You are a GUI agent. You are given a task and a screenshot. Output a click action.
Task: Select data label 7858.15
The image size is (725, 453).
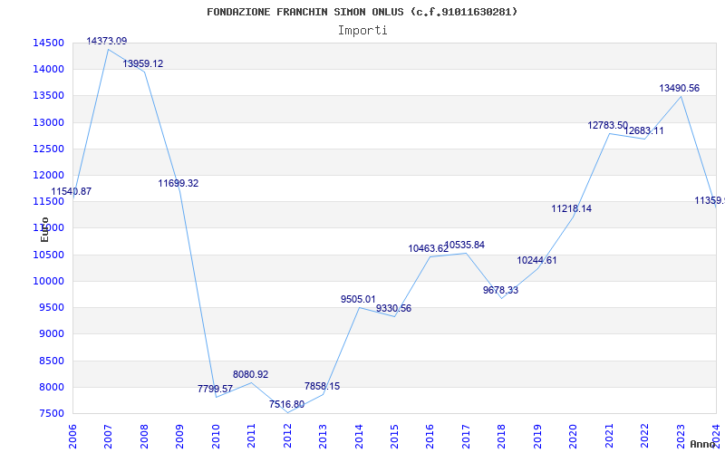point(323,387)
